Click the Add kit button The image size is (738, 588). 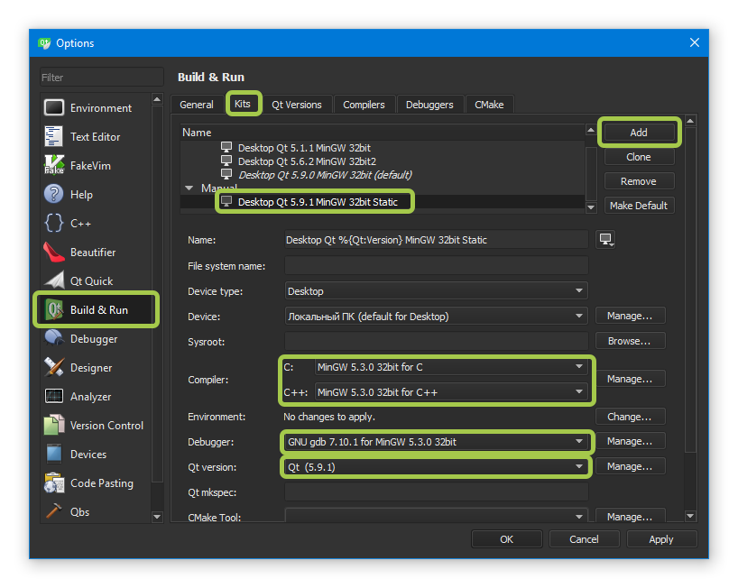(639, 133)
